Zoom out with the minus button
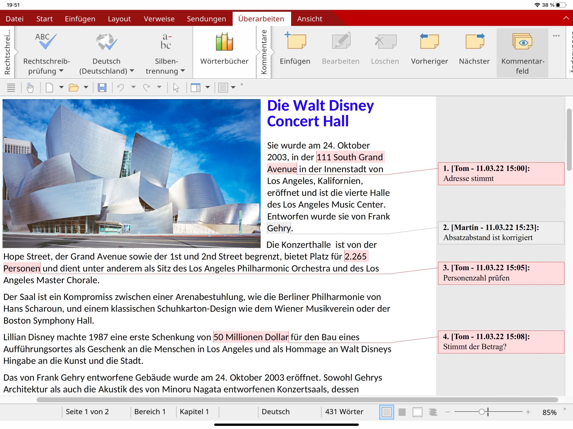The image size is (573, 429). (448, 412)
